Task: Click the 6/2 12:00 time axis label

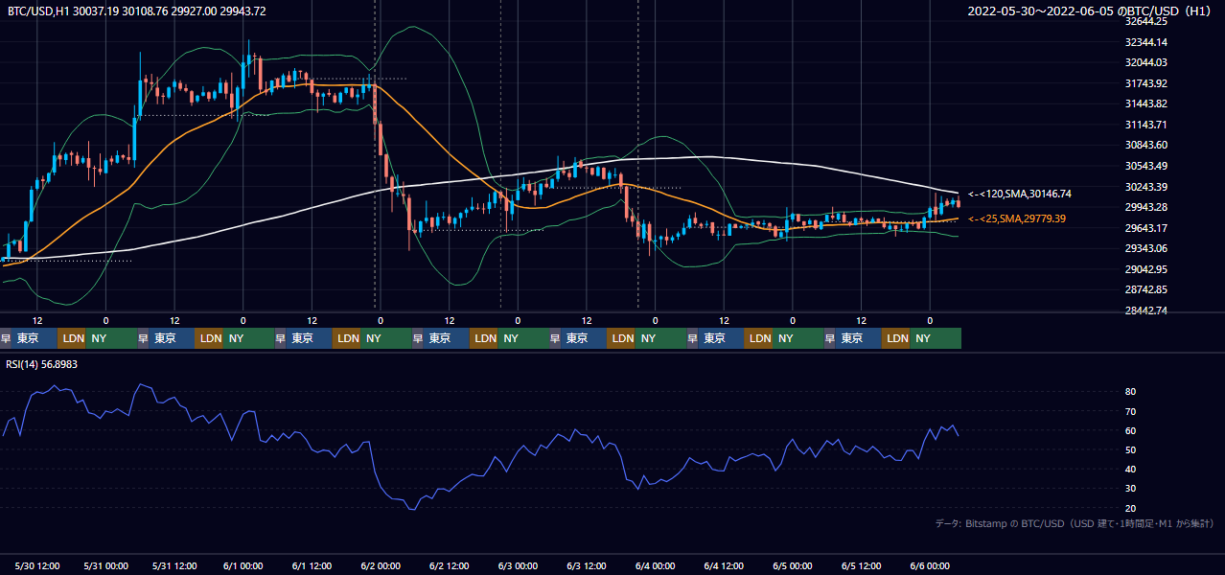Action: 450,565
